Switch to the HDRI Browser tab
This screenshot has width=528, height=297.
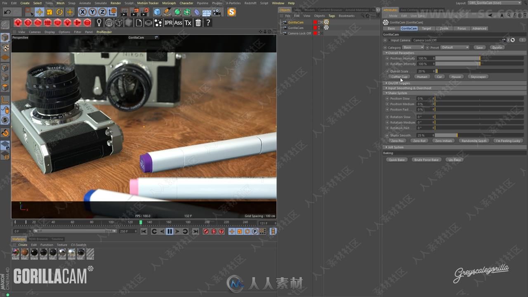point(39,239)
